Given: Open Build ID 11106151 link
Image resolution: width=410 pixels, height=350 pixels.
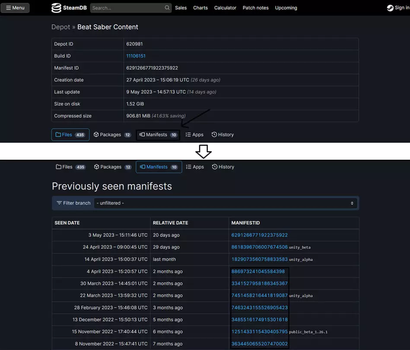Looking at the screenshot, I should tap(136, 56).
